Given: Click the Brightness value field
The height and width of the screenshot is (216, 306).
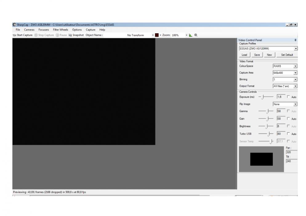Looking at the screenshot, I should (x=281, y=126).
